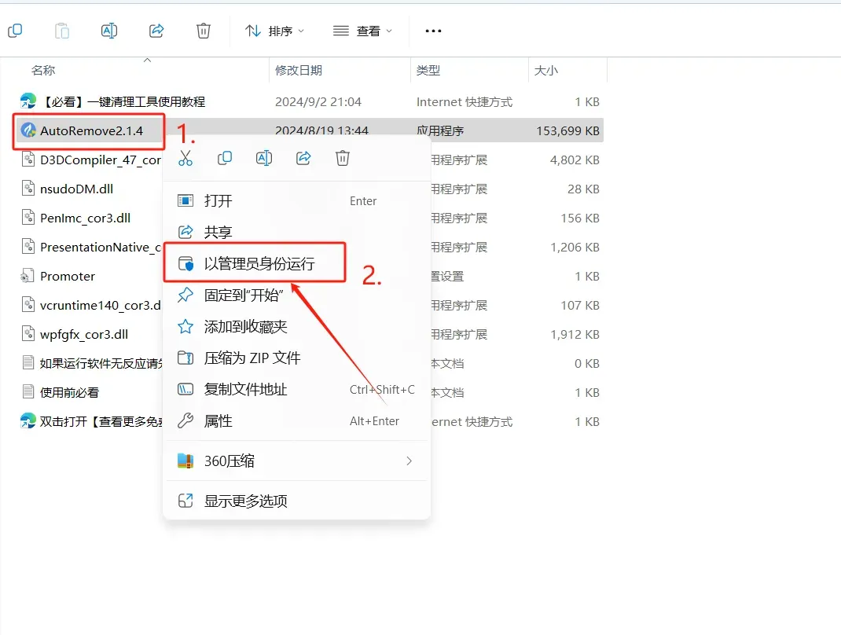Open the three-dots more options menu
The width and height of the screenshot is (841, 635).
(x=433, y=31)
